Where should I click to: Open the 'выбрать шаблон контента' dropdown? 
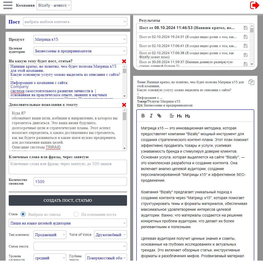(x=75, y=22)
